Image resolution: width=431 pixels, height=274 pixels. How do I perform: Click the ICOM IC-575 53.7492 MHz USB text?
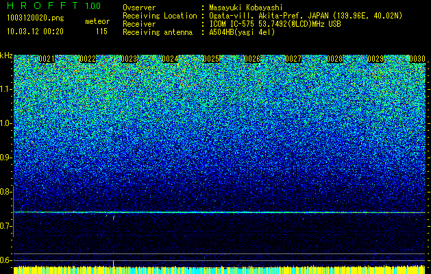[x=275, y=24]
